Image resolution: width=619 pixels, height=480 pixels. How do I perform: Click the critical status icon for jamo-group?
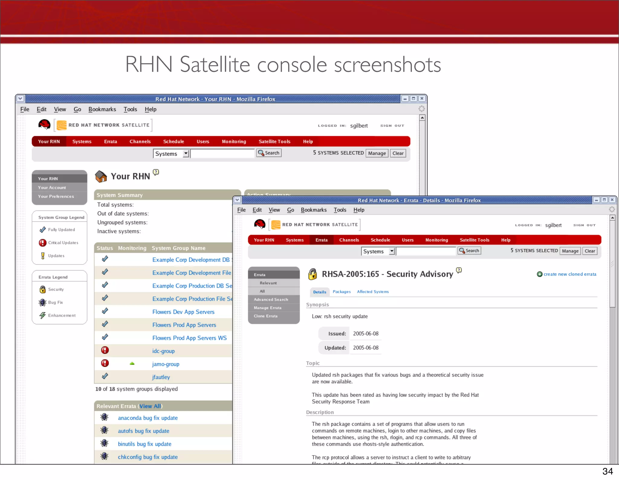pos(105,363)
